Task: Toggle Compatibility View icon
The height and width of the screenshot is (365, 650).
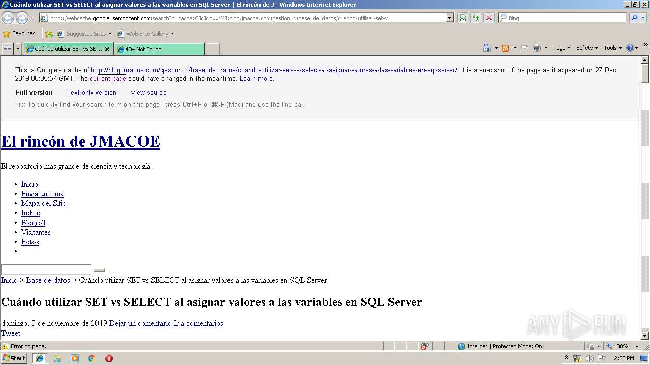Action: click(x=463, y=18)
